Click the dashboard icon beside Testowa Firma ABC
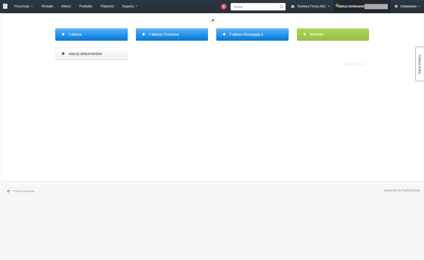This screenshot has height=260, width=424. click(x=293, y=6)
